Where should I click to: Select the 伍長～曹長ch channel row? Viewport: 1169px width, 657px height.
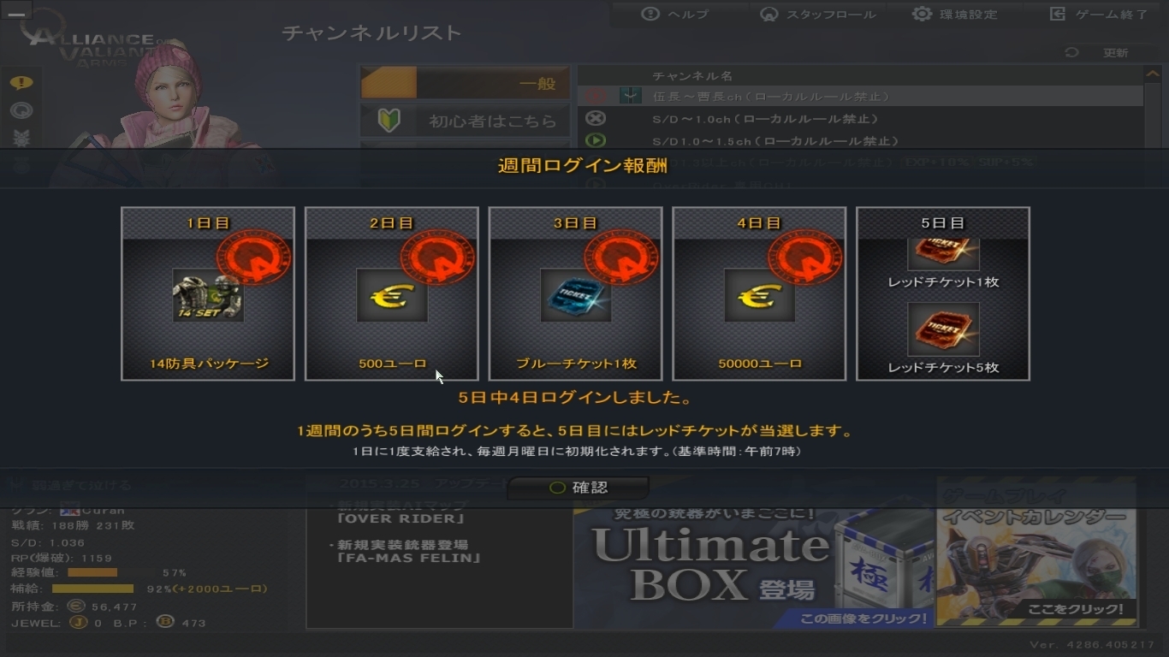860,97
